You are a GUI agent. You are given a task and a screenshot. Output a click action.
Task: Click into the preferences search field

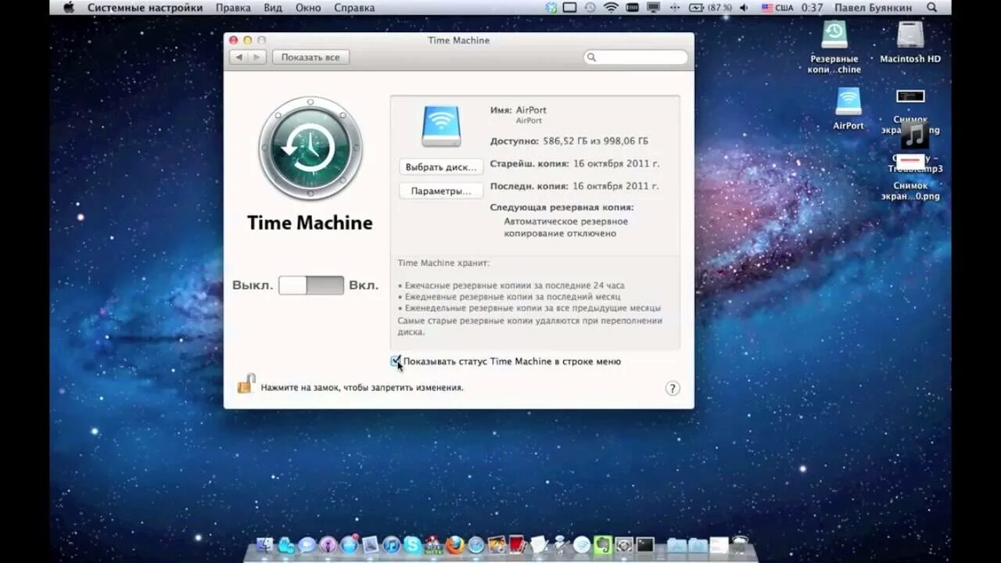coord(636,57)
